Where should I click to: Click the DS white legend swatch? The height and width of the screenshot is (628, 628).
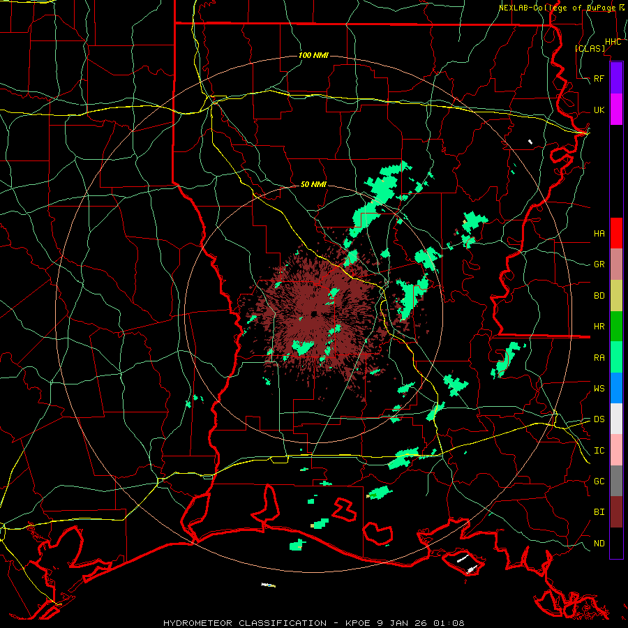pos(616,419)
